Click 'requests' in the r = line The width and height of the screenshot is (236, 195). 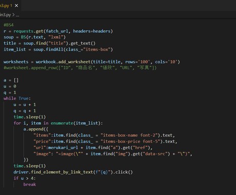click(24, 31)
